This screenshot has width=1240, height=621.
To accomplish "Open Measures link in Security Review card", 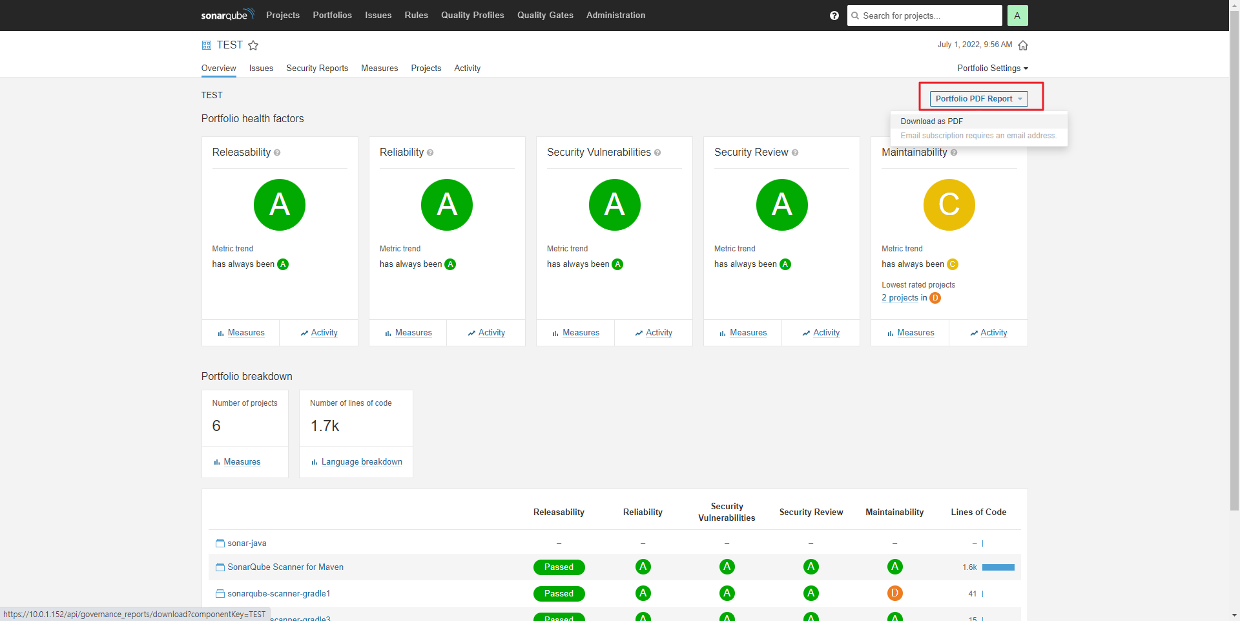I will 748,333.
